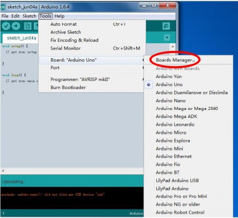Screen dimensions: 238x218
Task: Select Arduino Esplora board
Action: 189,140
